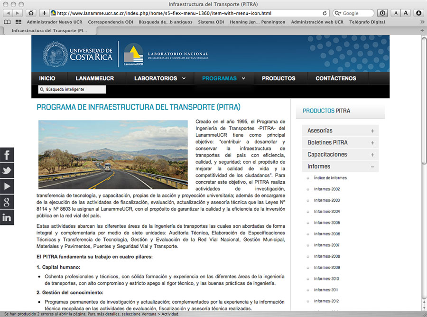The width and height of the screenshot is (427, 317).
Task: Go back with Safari's back arrow
Action: click(x=8, y=13)
